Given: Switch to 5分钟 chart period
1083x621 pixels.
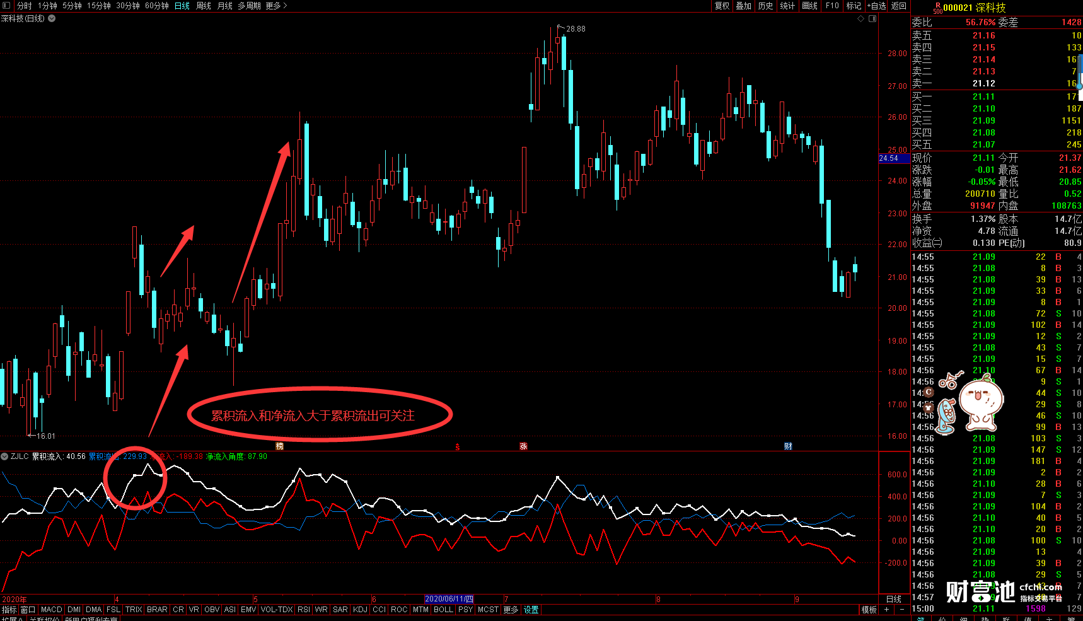Looking at the screenshot, I should 72,6.
